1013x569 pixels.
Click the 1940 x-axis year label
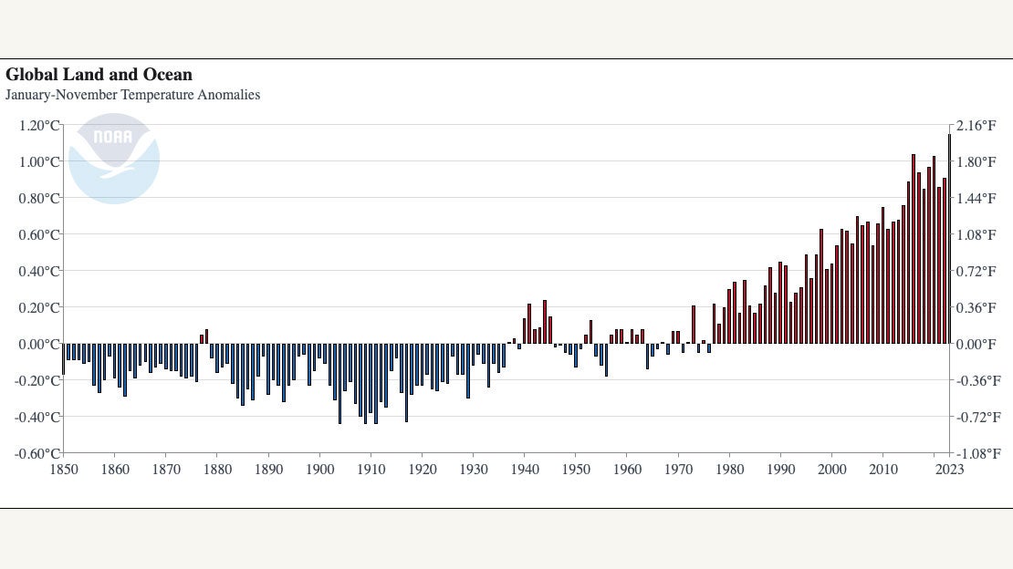524,470
